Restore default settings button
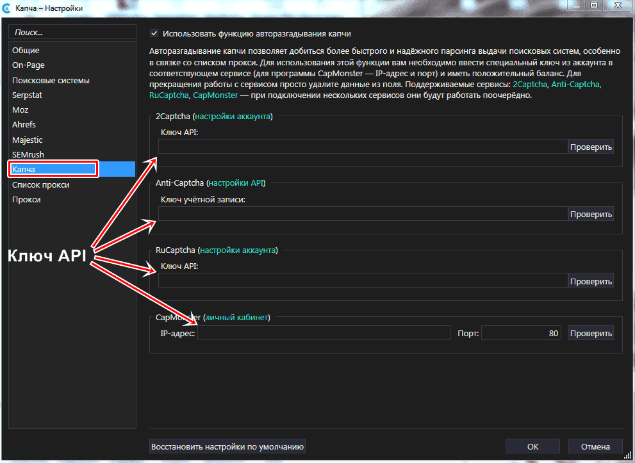This screenshot has width=635, height=463. [227, 446]
